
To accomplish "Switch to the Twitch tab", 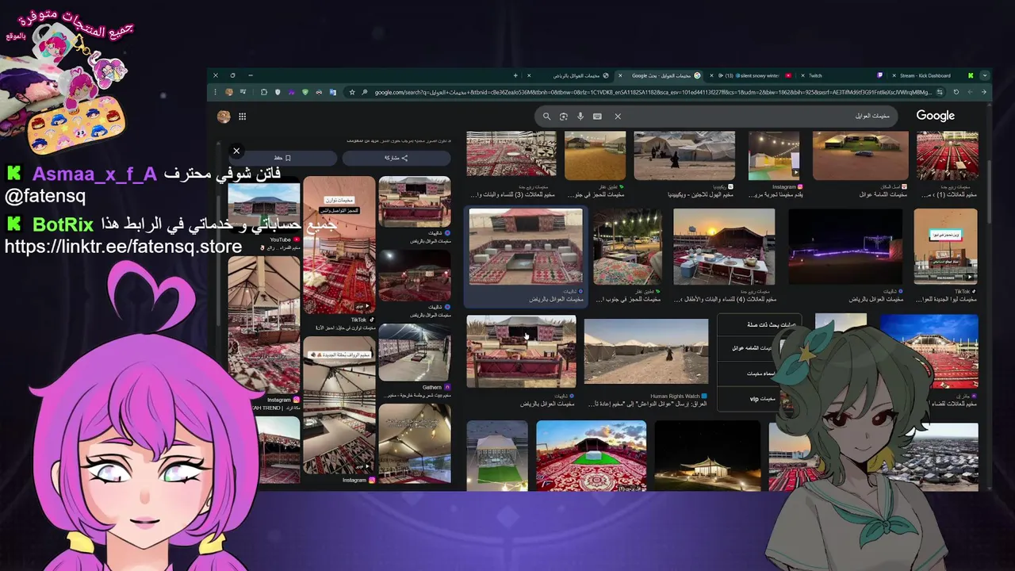I will [844, 75].
